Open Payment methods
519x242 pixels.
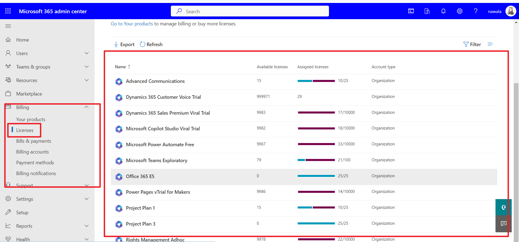click(35, 162)
